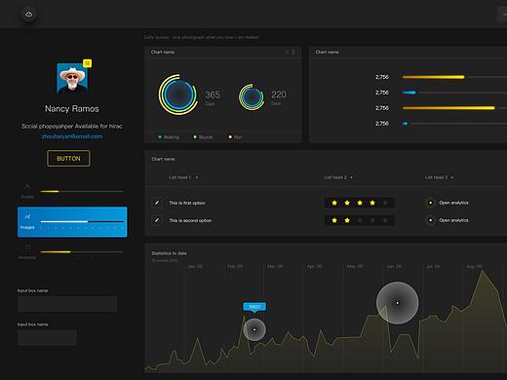
Task: Click the long yellow third bar in chart
Action: (448, 108)
